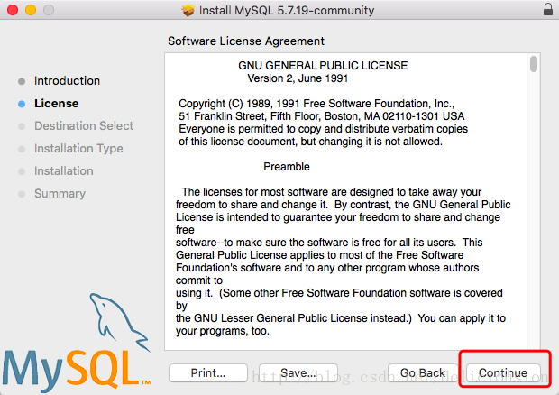Click the installer package icon in title bar
Screen dimensions: 559x395
pyautogui.click(x=188, y=11)
